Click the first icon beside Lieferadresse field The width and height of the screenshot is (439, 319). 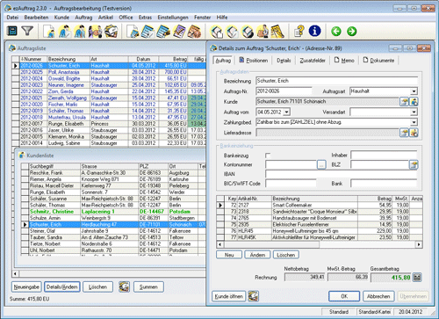pyautogui.click(x=404, y=133)
